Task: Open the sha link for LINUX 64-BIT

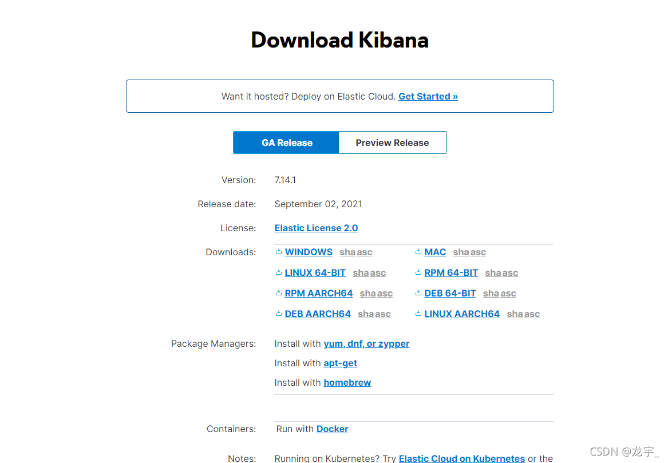Action: coord(361,272)
